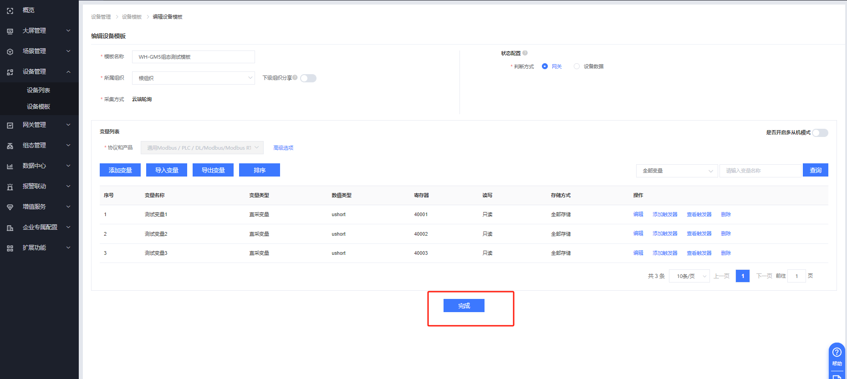Click the 大屏管理 screen icon
Image resolution: width=847 pixels, height=379 pixels.
[x=10, y=31]
